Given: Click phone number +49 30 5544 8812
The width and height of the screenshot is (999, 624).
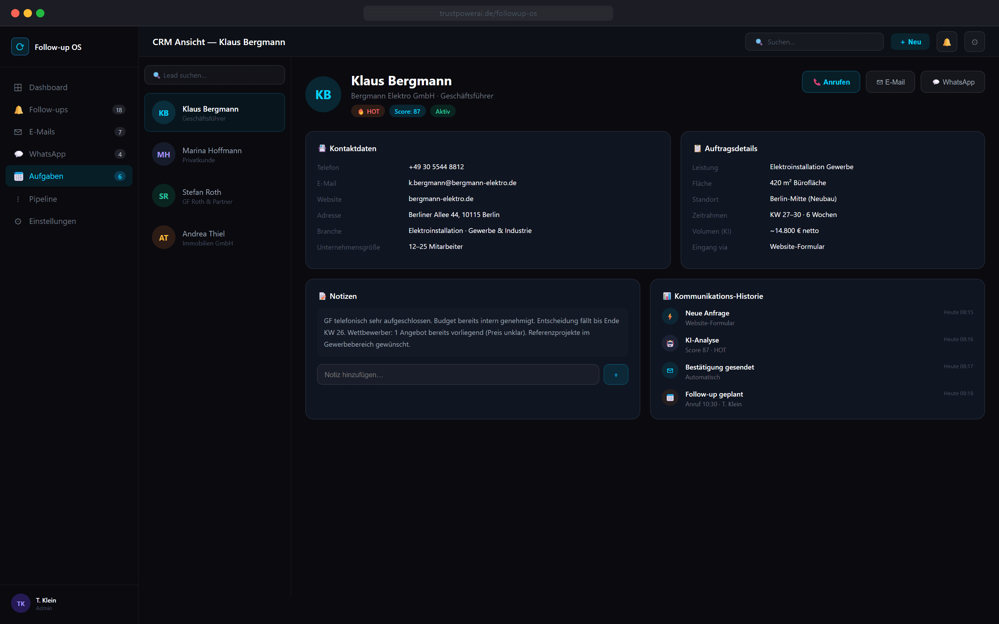Looking at the screenshot, I should pos(436,167).
